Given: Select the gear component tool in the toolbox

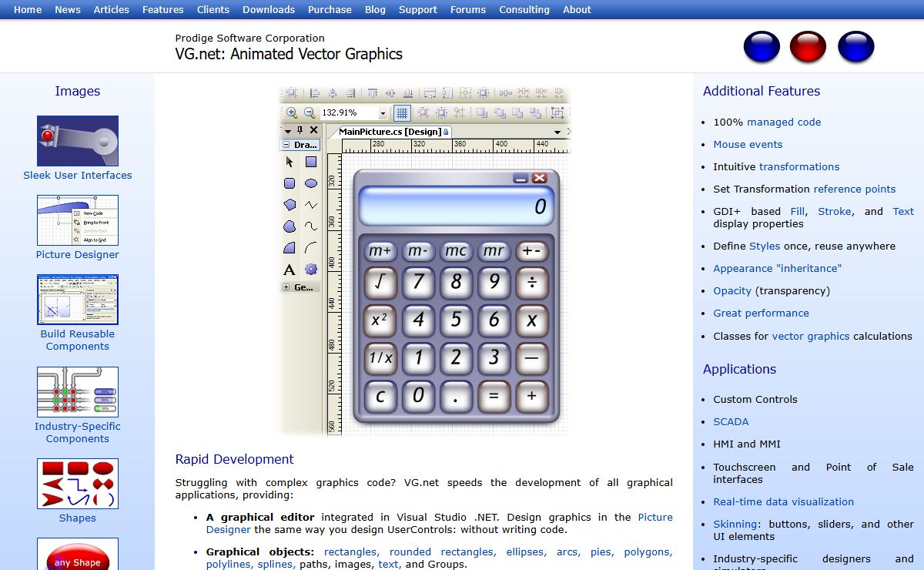Looking at the screenshot, I should click(x=311, y=270).
